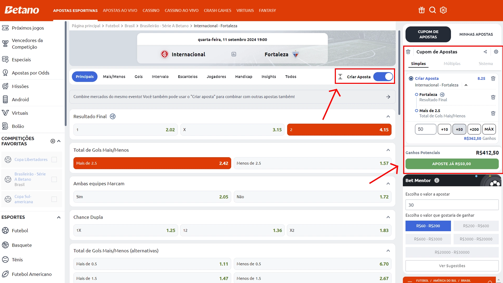Set the stake to MÁX
The height and width of the screenshot is (283, 503).
point(489,129)
